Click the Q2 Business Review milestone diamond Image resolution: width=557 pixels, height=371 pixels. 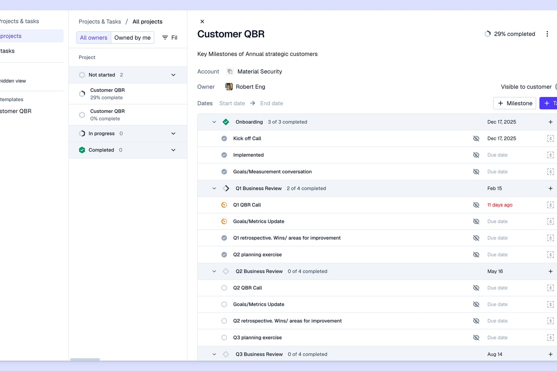pyautogui.click(x=226, y=271)
